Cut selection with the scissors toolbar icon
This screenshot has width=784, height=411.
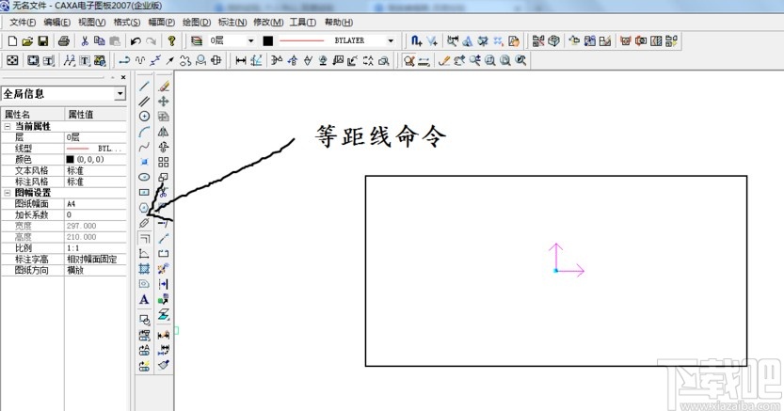point(85,41)
